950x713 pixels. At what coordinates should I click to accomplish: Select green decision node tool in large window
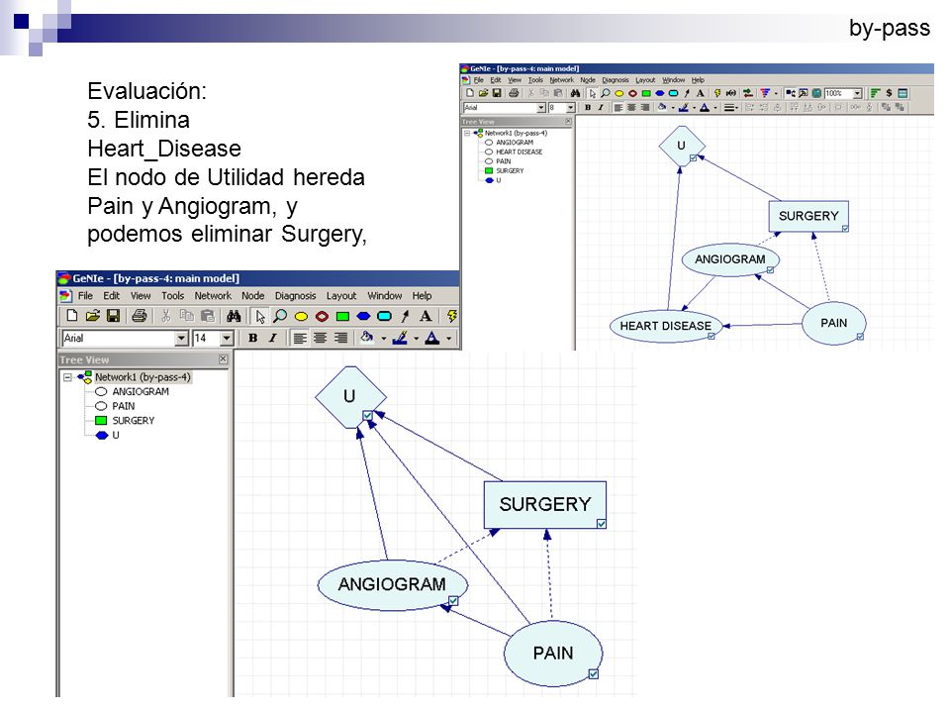(343, 317)
